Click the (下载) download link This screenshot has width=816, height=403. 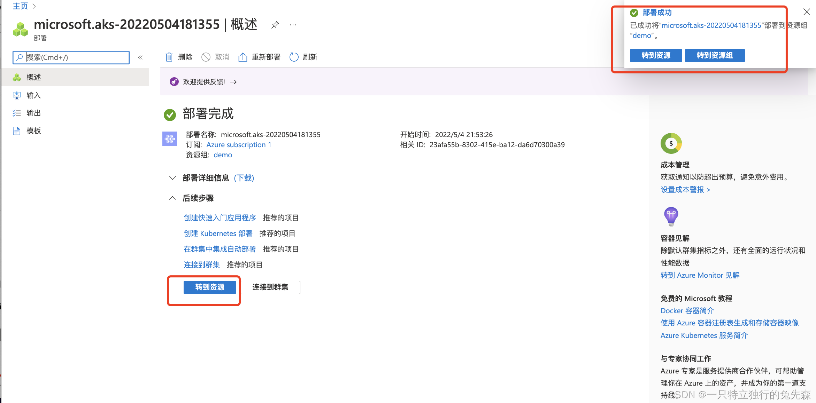244,178
